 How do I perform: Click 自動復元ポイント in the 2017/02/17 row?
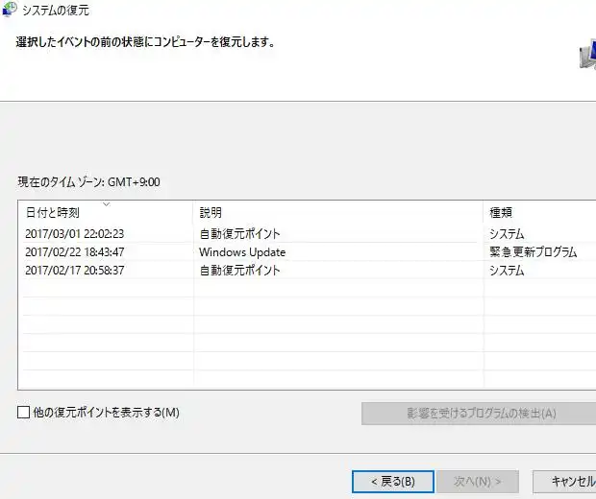tap(240, 271)
